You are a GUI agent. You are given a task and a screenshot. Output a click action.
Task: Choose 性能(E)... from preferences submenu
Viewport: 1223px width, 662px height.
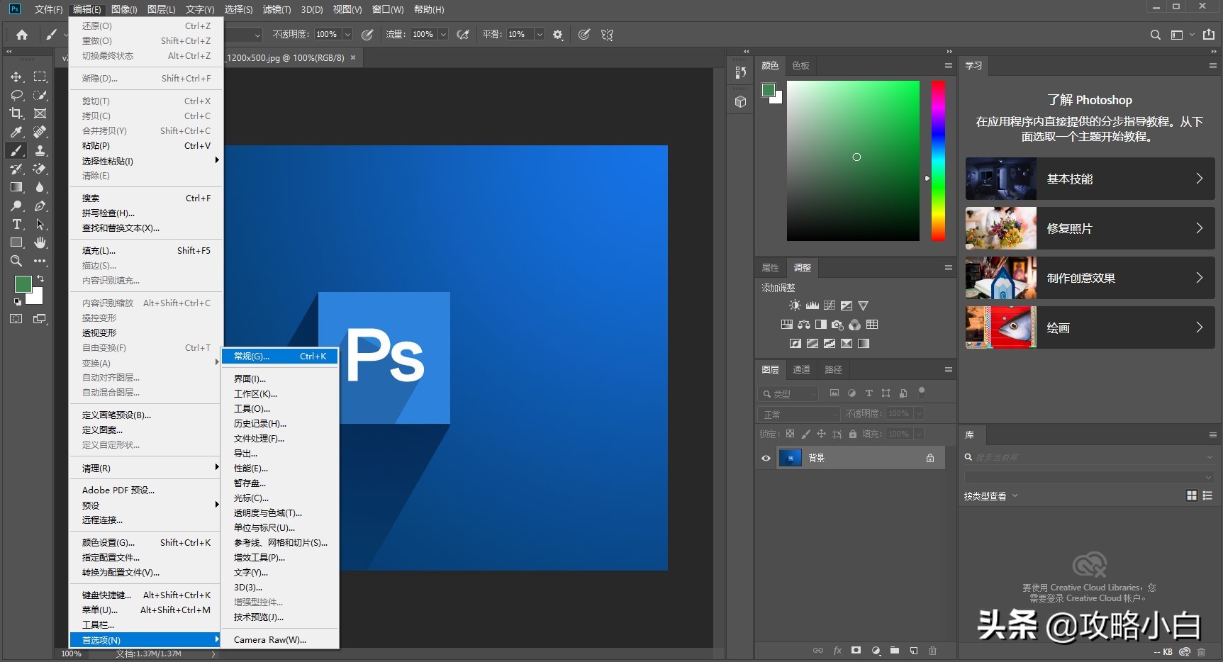[280, 468]
